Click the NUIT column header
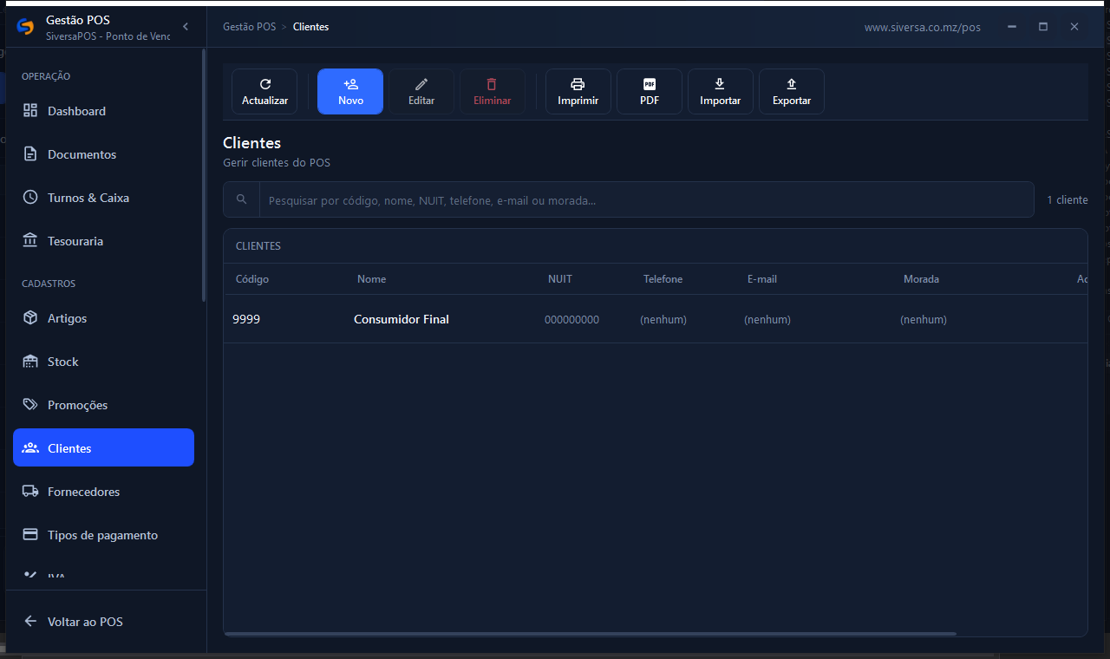The width and height of the screenshot is (1110, 659). coord(560,279)
